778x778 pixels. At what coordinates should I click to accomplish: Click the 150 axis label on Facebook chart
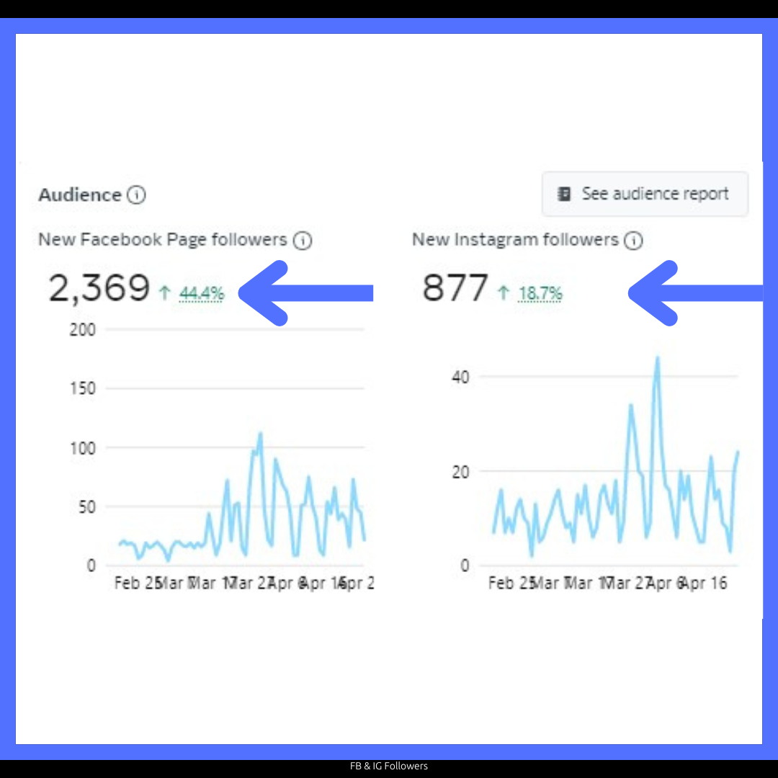82,388
